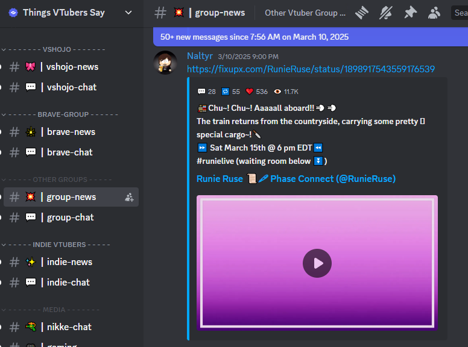Screen dimensions: 468x347
Task: Open the nikke-chat channel
Action: point(71,327)
